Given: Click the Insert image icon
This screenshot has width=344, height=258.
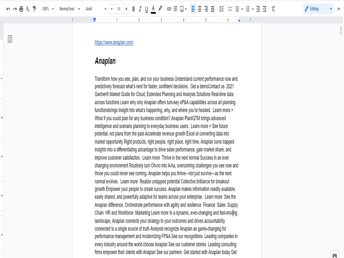Looking at the screenshot, I should [182, 9].
